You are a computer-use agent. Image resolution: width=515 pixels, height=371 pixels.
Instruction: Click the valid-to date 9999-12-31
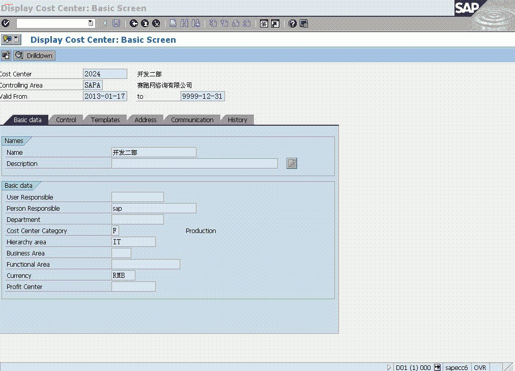203,96
